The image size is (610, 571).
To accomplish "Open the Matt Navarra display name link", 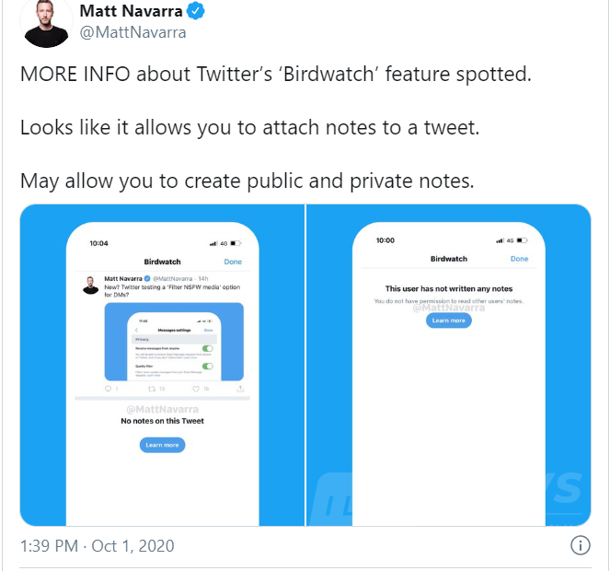I will 132,12.
